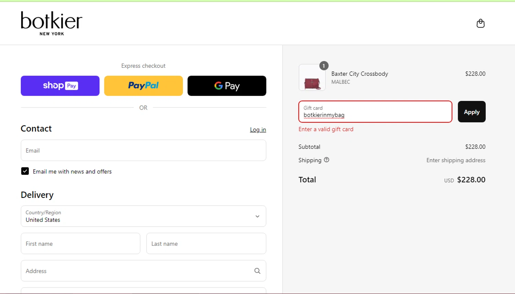The height and width of the screenshot is (294, 515).
Task: Open the shopping bag cart icon
Action: coord(480,23)
